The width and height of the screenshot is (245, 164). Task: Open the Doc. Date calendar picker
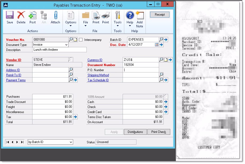pyautogui.click(x=157, y=45)
